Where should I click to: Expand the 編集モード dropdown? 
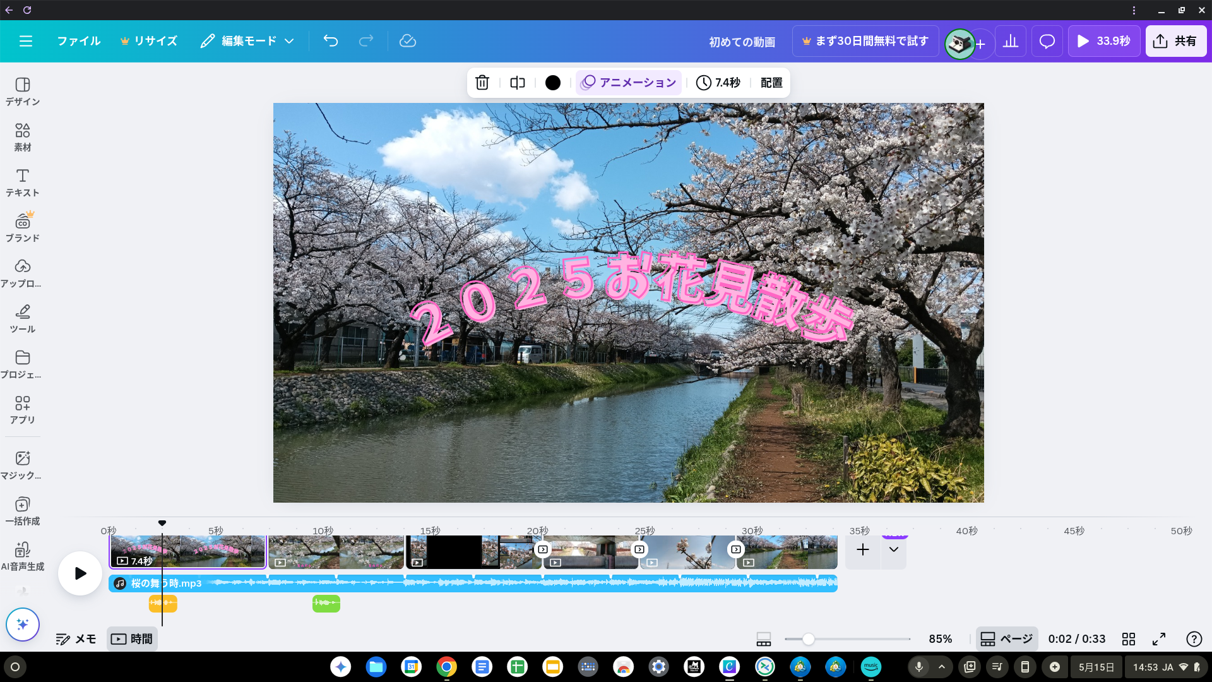(x=248, y=41)
